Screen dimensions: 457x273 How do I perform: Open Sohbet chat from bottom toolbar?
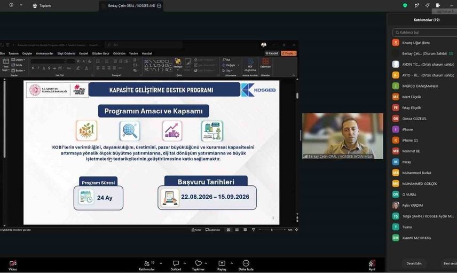point(176,266)
